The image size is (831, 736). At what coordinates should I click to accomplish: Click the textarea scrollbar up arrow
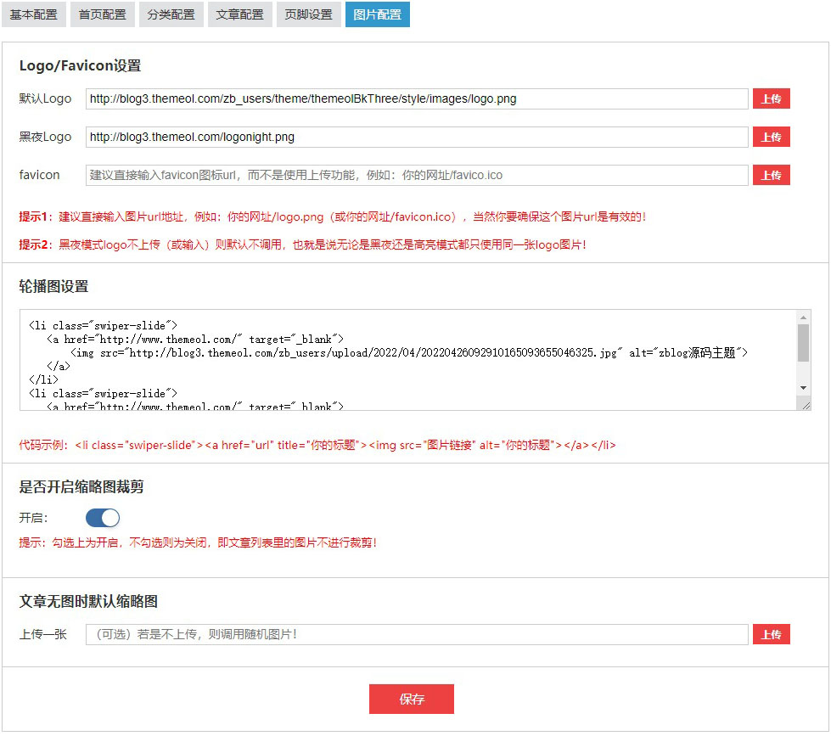coord(803,317)
